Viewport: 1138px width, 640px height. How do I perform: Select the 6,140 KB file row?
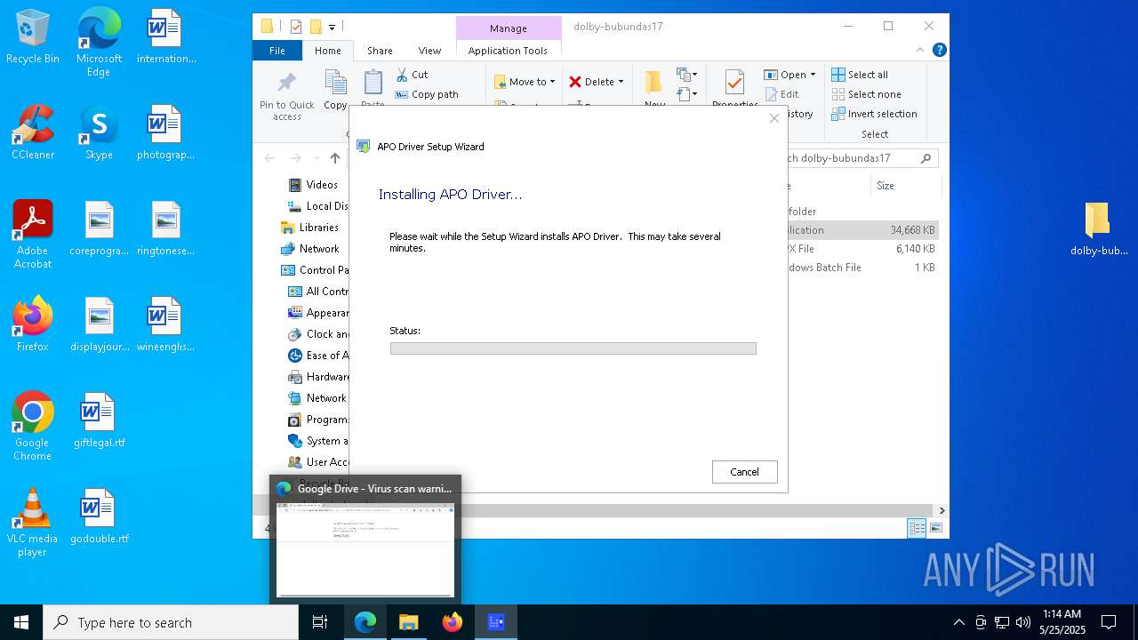click(862, 249)
